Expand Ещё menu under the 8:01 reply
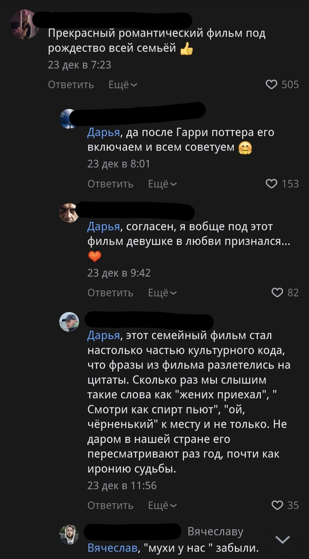Image resolution: width=309 pixels, height=559 pixels. tap(162, 184)
